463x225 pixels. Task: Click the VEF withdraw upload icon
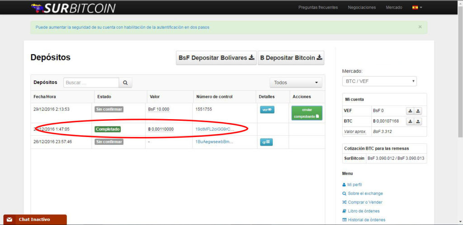418,110
